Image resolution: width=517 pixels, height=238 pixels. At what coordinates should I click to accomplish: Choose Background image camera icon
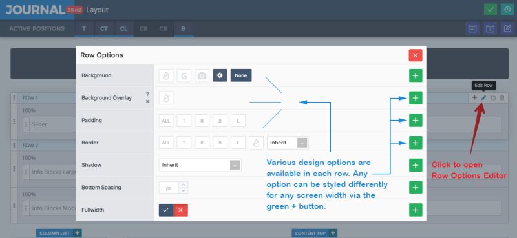point(202,75)
